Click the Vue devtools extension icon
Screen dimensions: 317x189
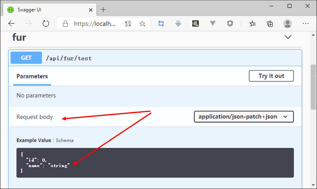coord(213,23)
